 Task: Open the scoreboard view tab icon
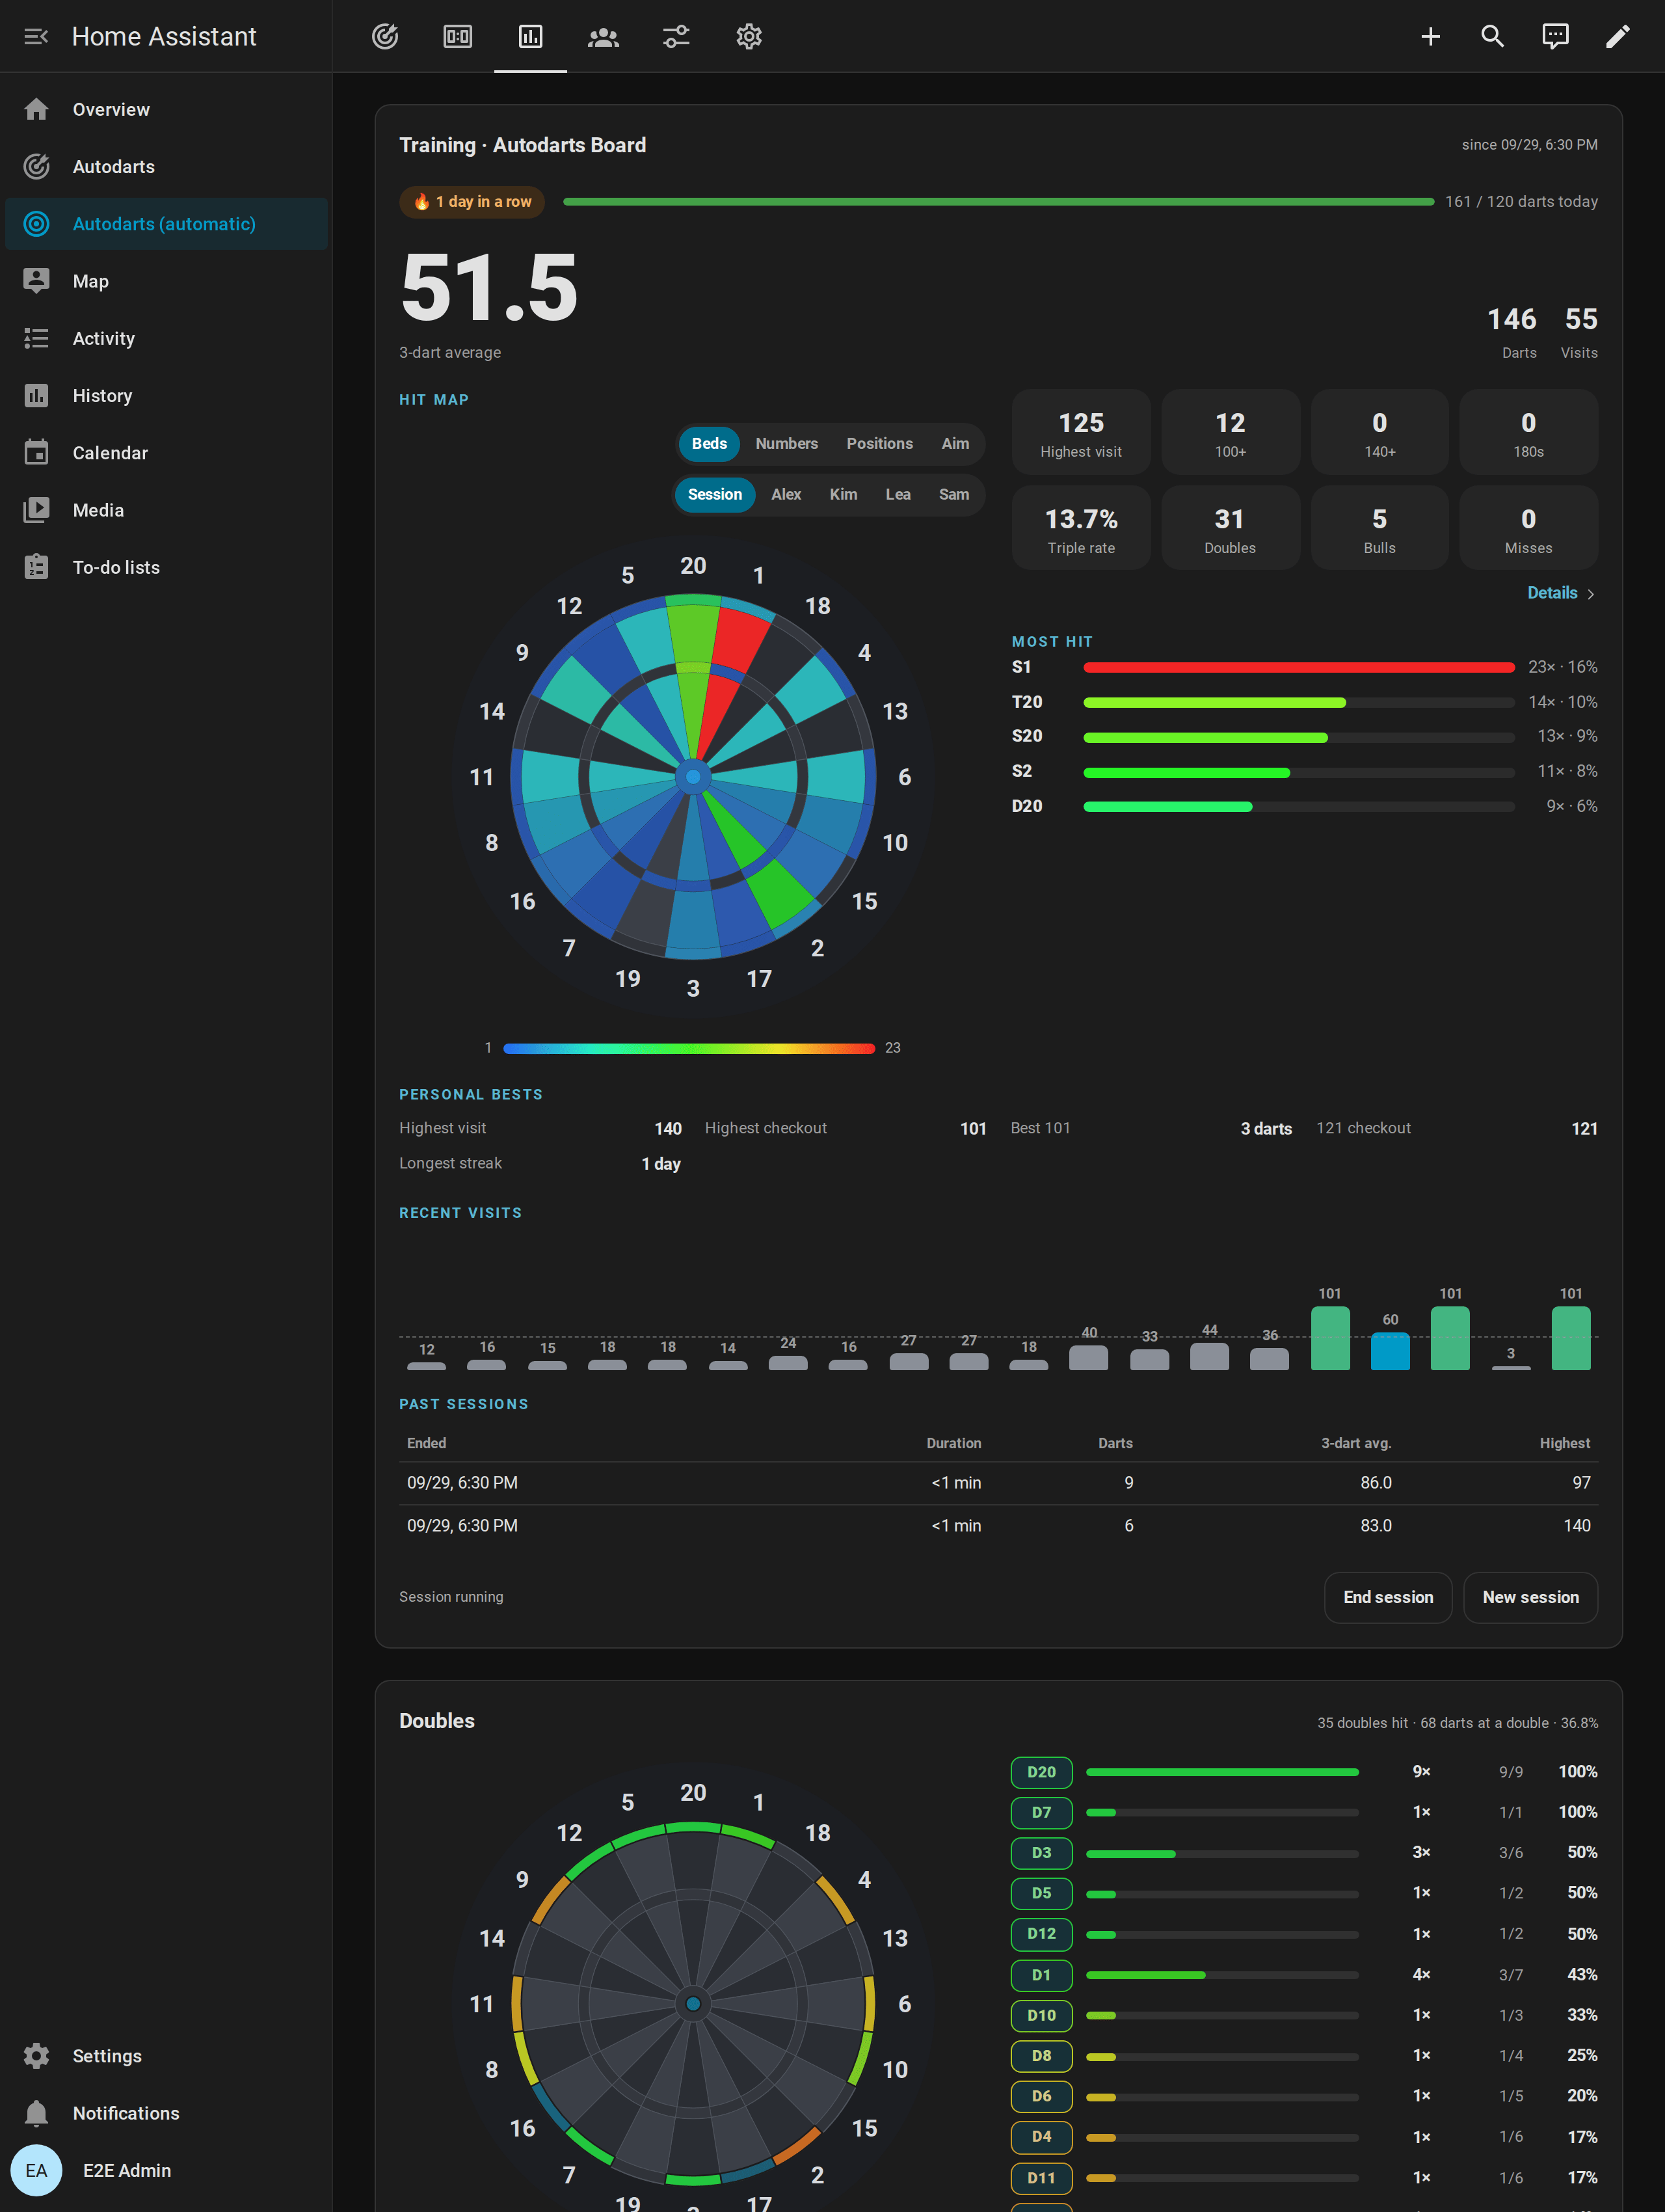click(458, 37)
